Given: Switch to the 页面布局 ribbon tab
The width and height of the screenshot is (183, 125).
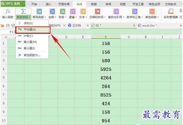Looking at the screenshot, I should click(x=64, y=4).
